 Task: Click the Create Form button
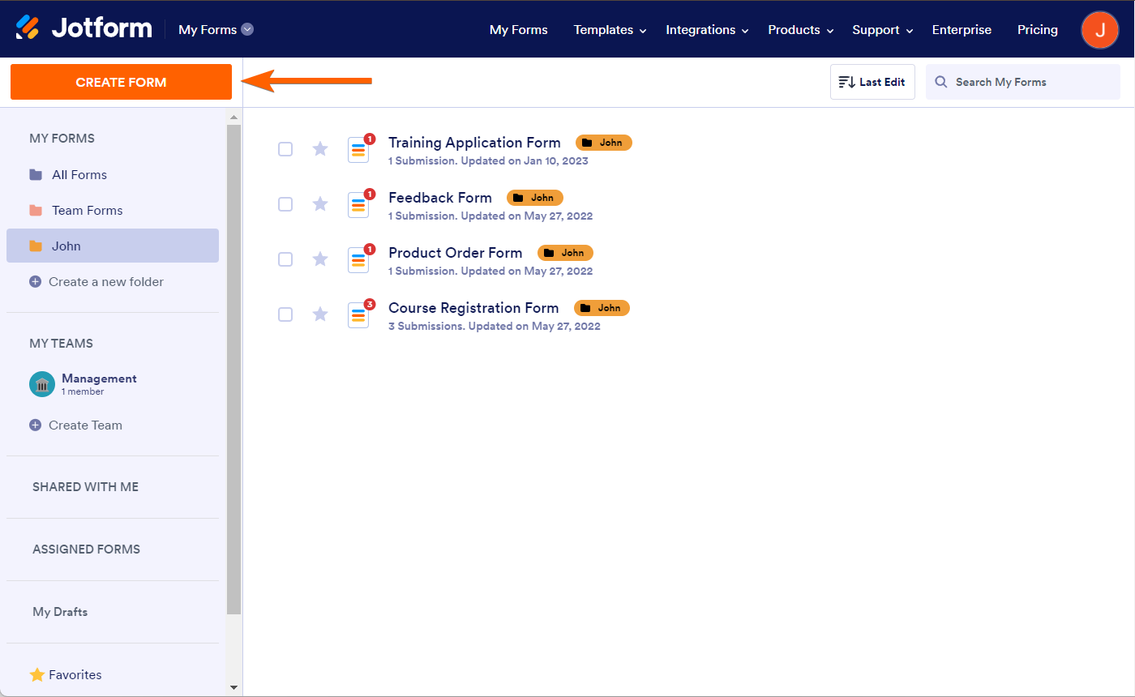coord(121,82)
